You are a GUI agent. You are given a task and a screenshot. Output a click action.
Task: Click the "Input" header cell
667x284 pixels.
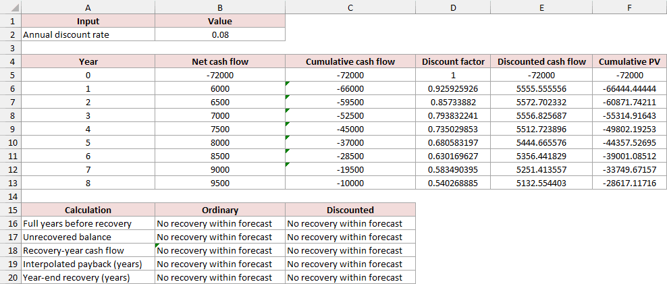coord(88,21)
